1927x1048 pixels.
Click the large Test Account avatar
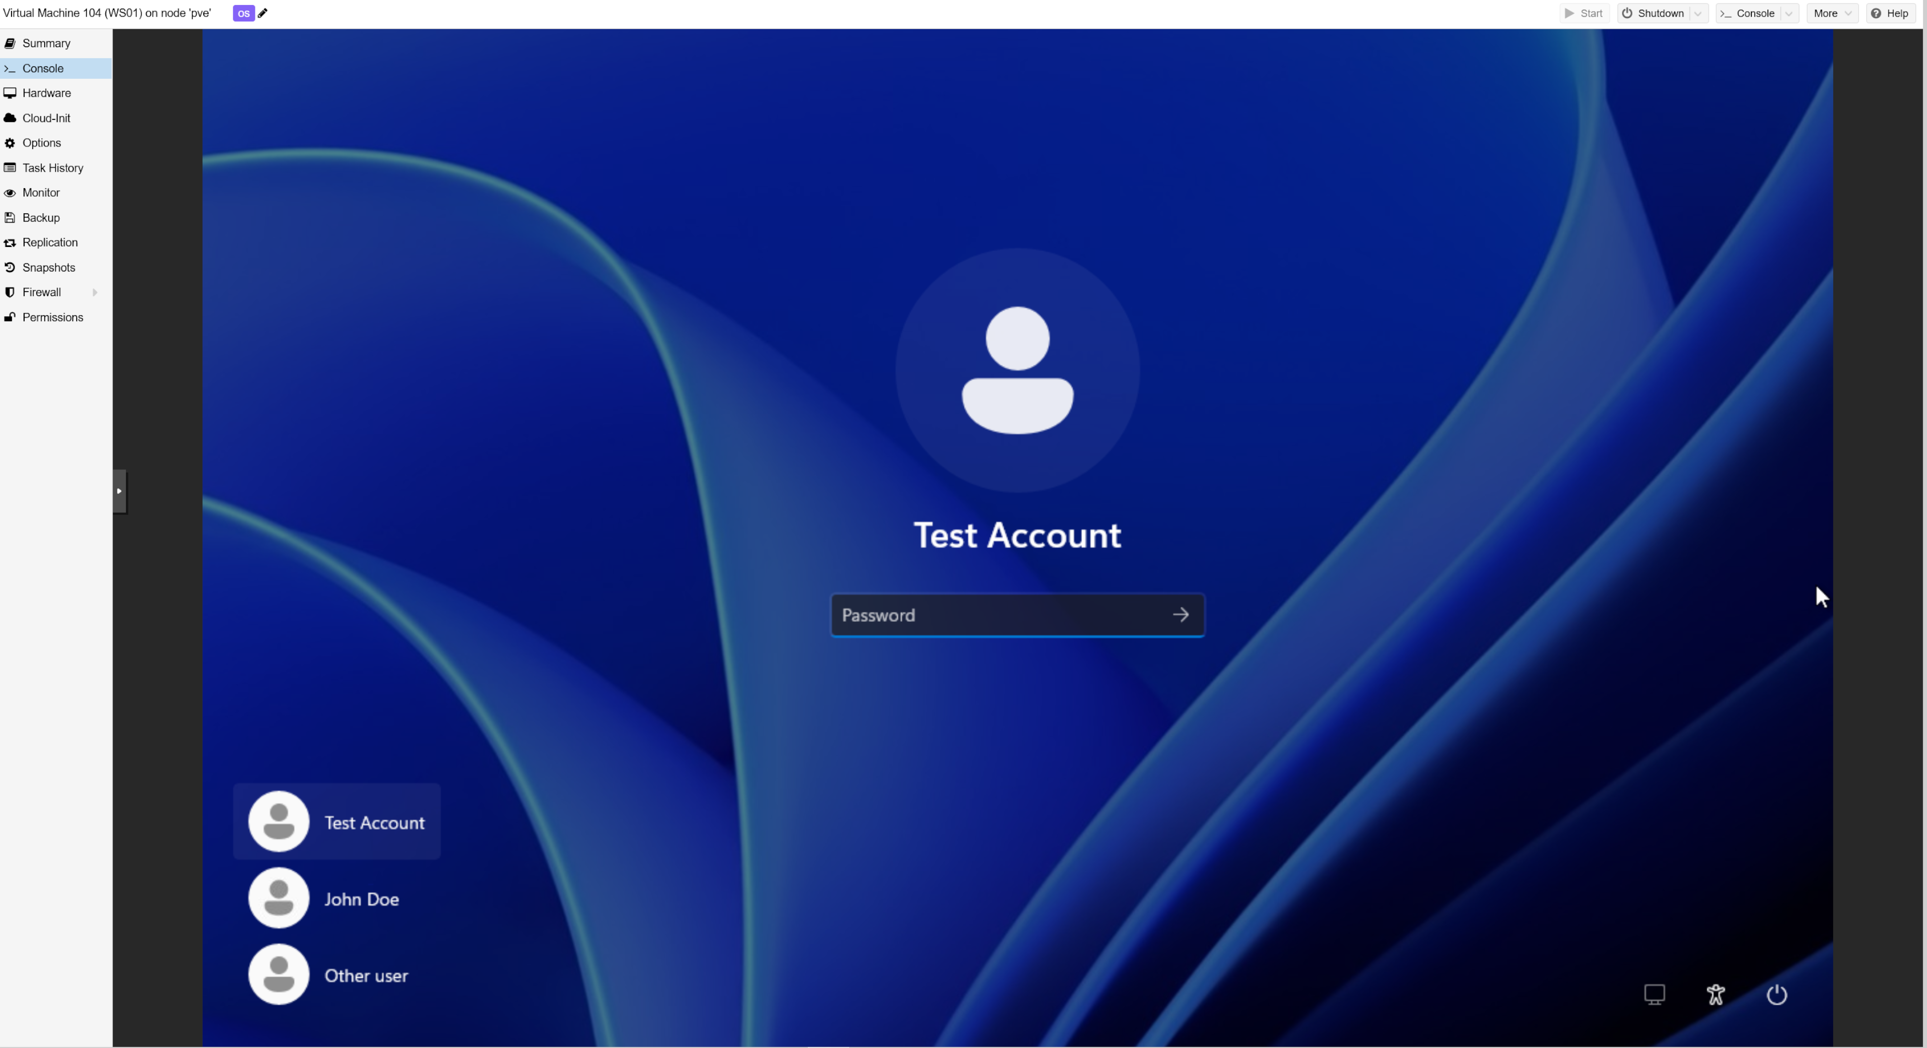tap(1017, 370)
